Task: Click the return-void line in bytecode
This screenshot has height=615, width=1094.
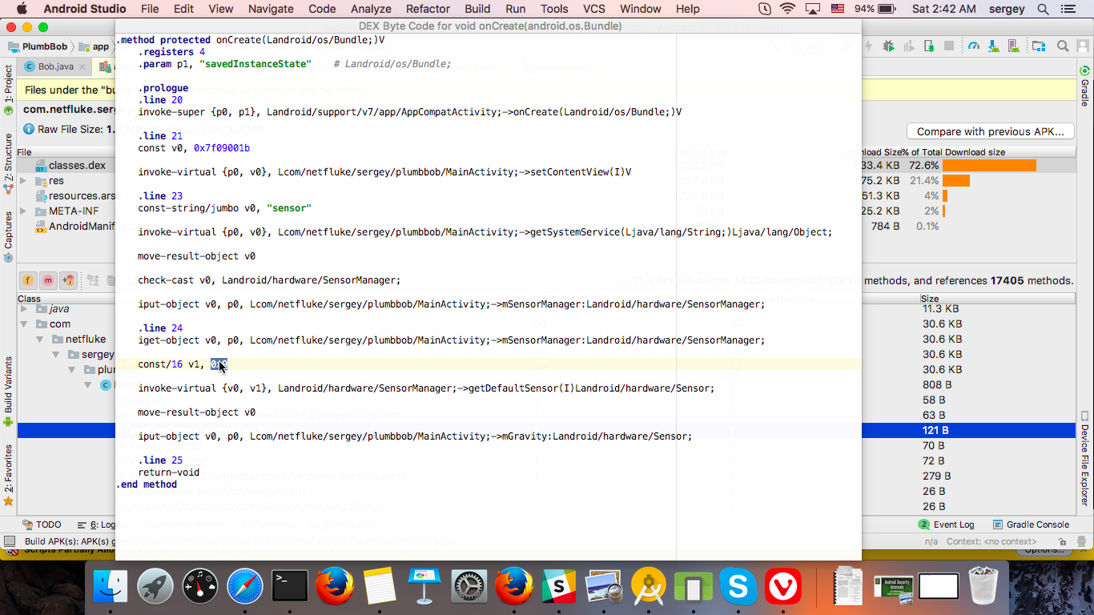Action: point(169,472)
